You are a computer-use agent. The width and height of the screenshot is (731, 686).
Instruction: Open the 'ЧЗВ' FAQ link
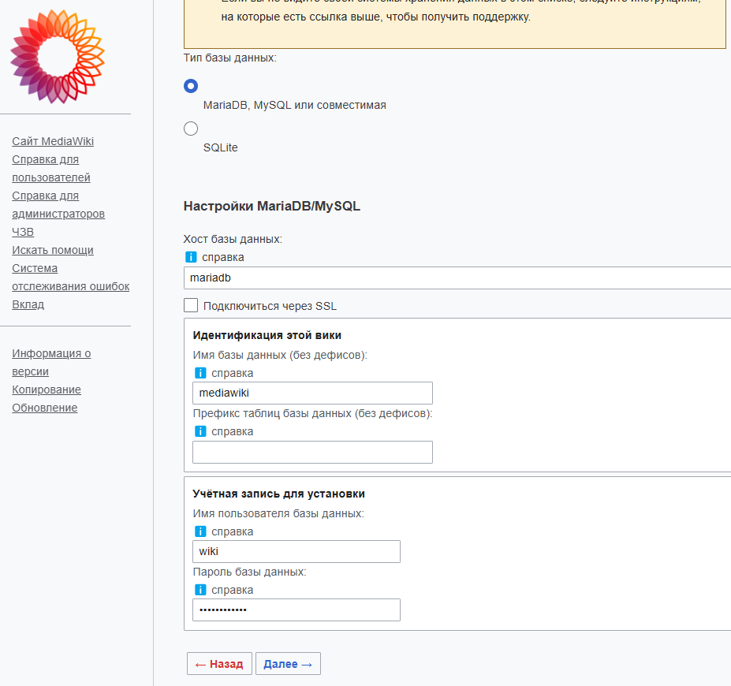(x=23, y=232)
